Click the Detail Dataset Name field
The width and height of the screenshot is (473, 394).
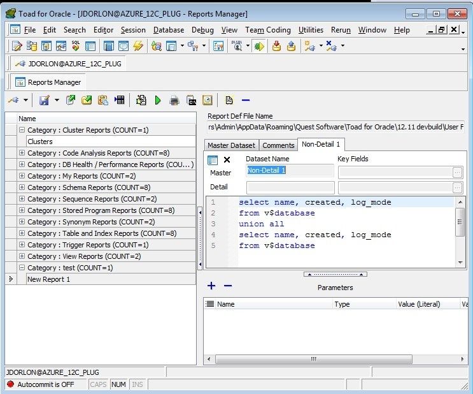[x=290, y=187]
